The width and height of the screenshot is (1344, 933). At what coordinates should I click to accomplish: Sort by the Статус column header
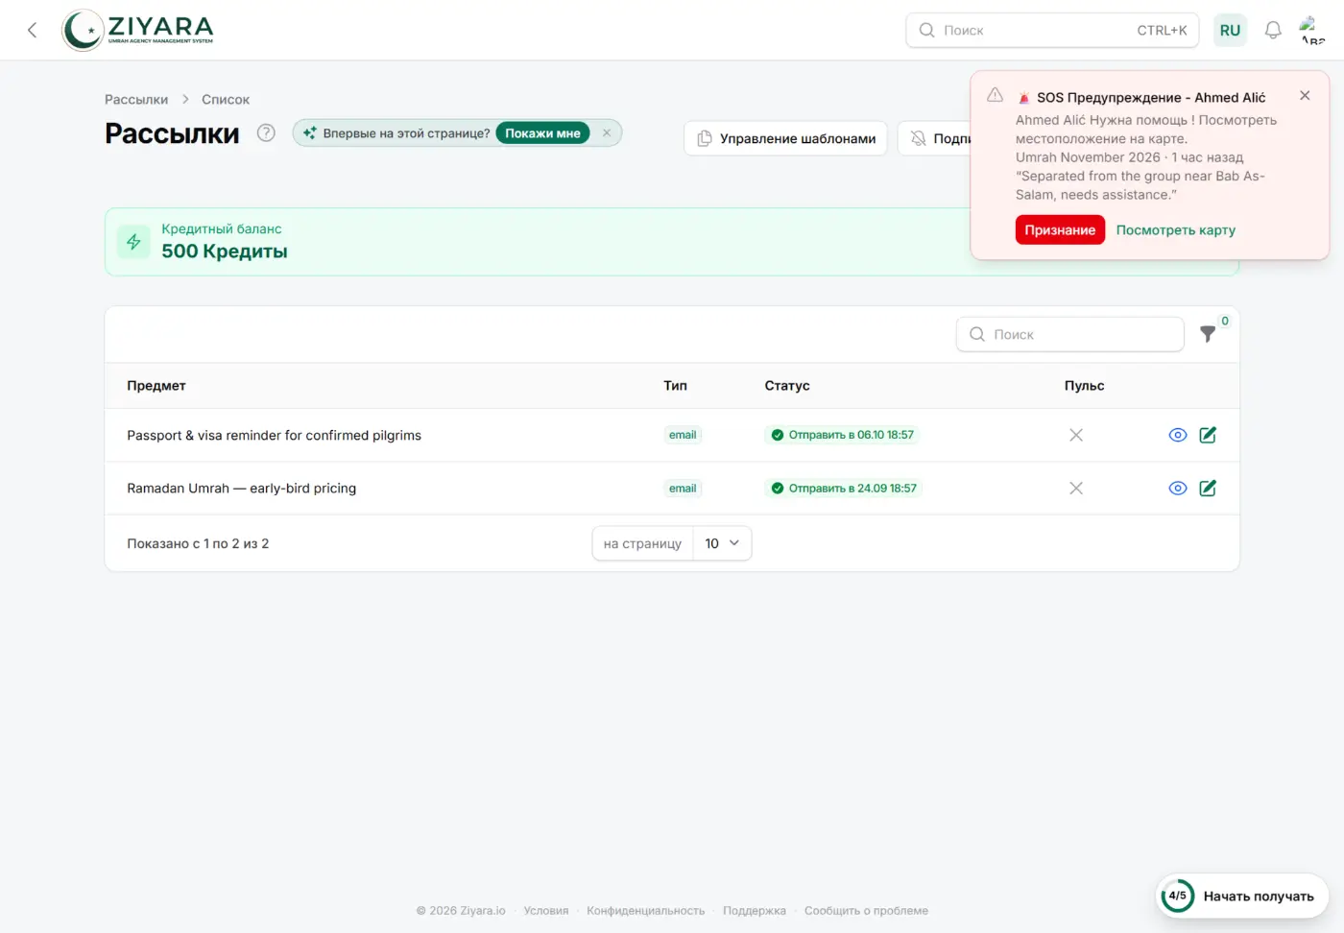tap(787, 386)
